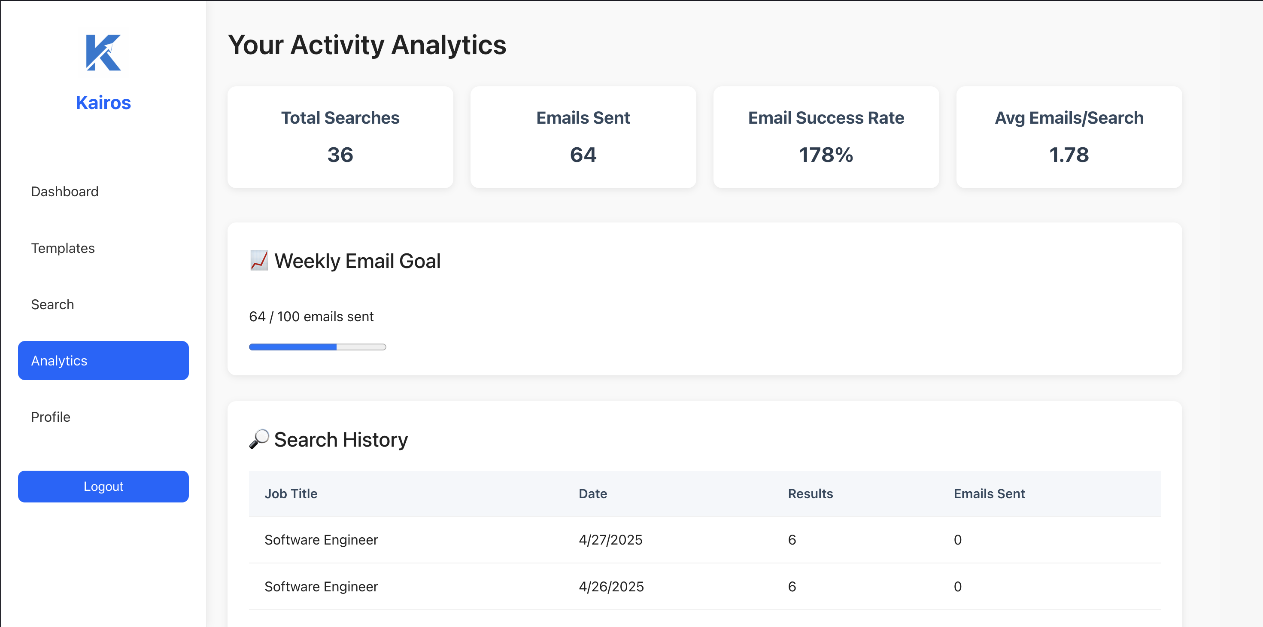Click the Job Title column header
The width and height of the screenshot is (1263, 627).
click(x=291, y=493)
